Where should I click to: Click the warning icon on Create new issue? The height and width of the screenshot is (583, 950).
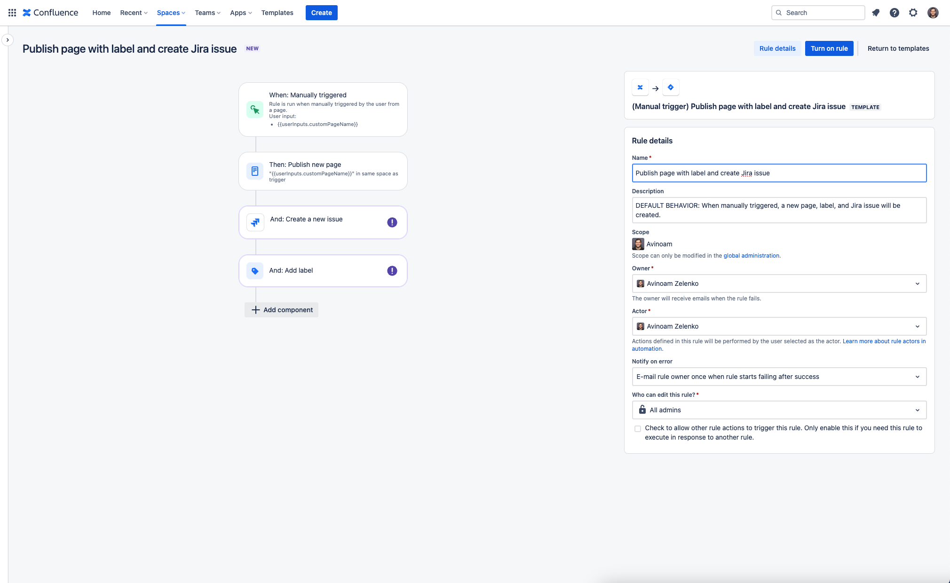tap(392, 222)
